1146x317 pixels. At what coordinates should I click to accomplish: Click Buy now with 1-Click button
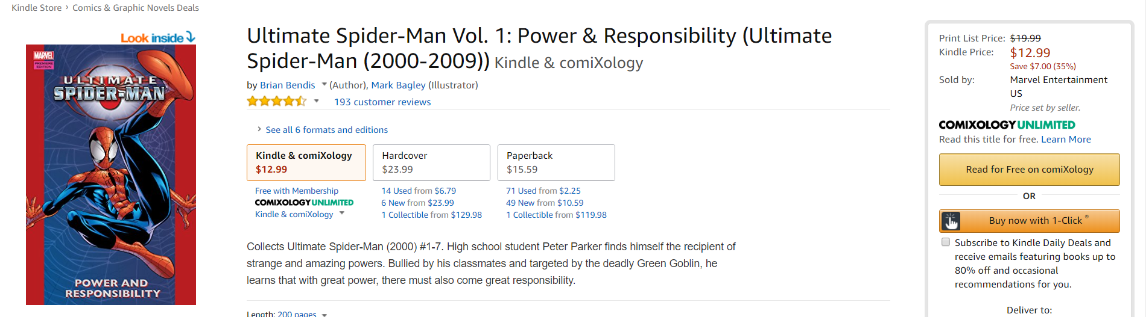[1030, 221]
